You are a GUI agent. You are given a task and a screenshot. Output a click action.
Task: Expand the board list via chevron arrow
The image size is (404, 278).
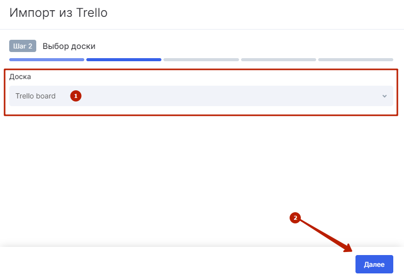pos(385,96)
